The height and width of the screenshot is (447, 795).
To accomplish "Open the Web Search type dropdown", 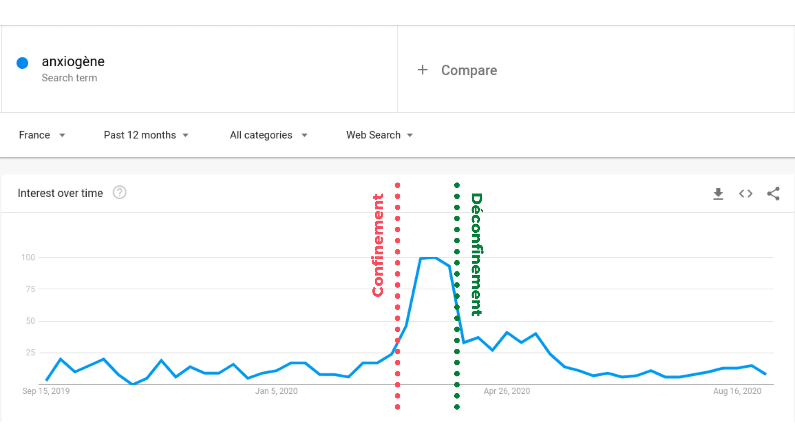I will pyautogui.click(x=379, y=135).
